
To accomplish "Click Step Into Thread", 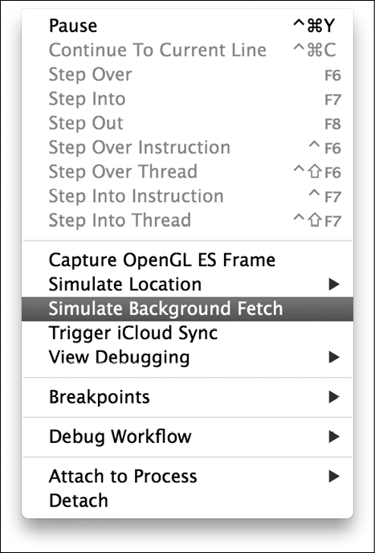I will point(187,220).
